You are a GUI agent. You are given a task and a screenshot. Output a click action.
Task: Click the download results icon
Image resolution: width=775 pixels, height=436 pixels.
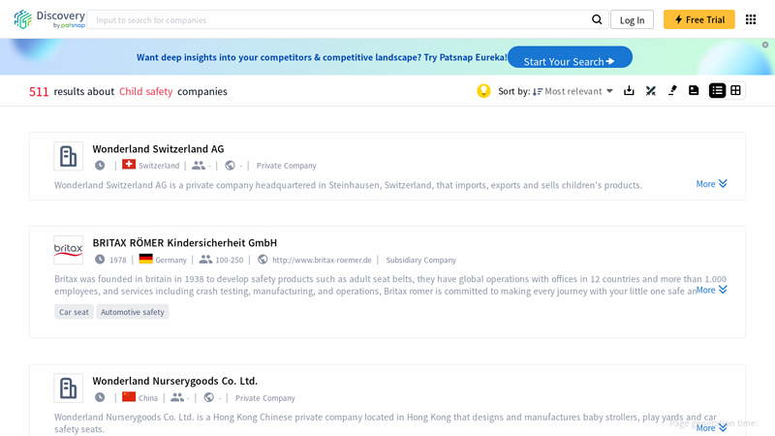[629, 91]
